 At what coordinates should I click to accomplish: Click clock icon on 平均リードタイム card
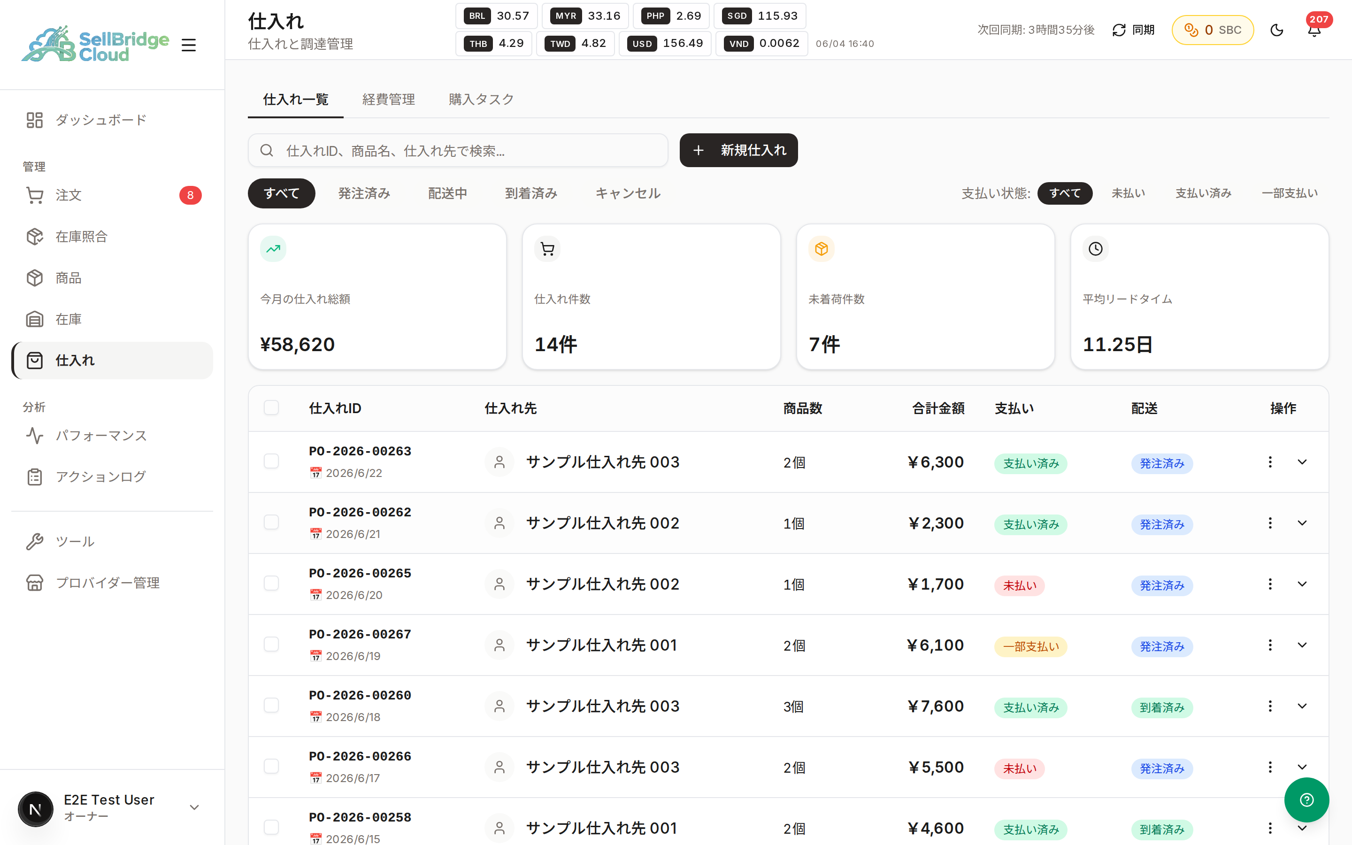point(1096,249)
